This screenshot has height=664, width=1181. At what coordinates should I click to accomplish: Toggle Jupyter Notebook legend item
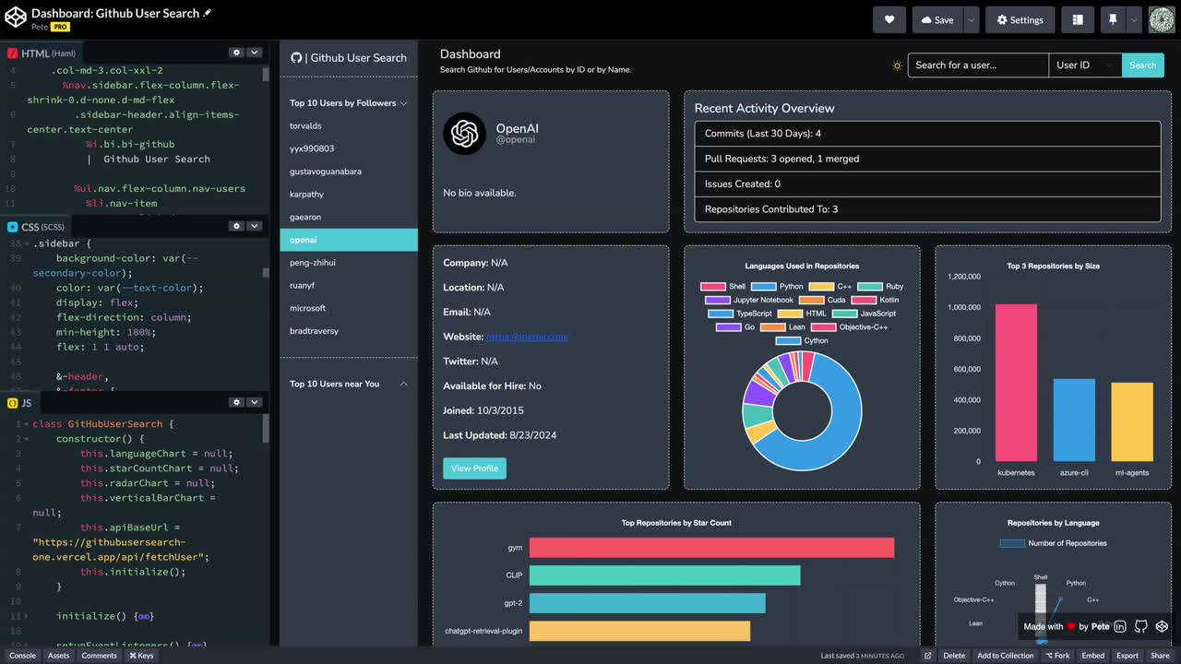click(x=750, y=300)
